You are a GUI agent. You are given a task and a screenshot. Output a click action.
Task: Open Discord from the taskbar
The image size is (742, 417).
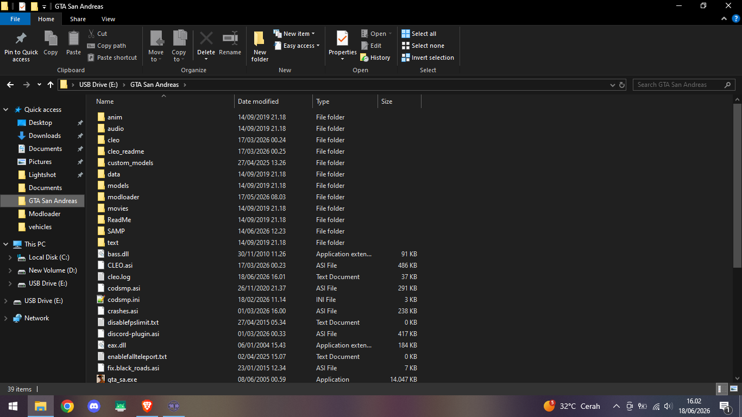pyautogui.click(x=94, y=406)
